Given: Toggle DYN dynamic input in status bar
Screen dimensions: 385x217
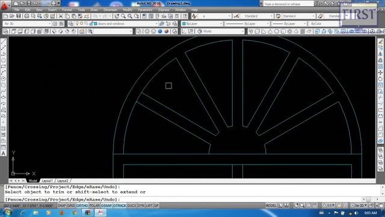Looking at the screenshot, I should pyautogui.click(x=141, y=206).
